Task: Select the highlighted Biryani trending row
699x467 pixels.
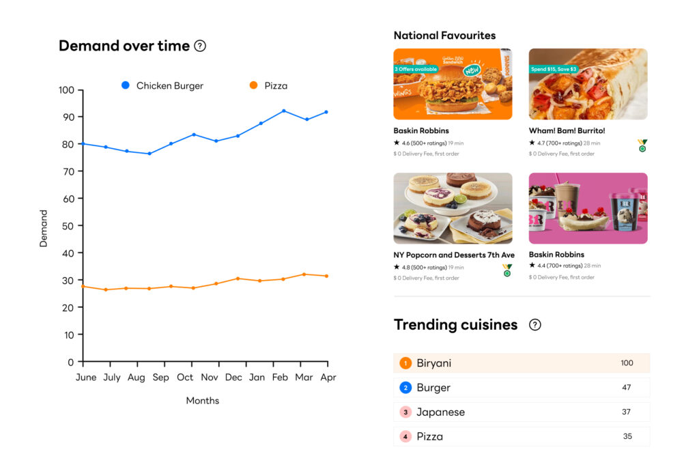Action: tap(522, 363)
